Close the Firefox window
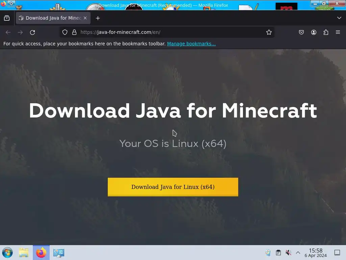Screen dimensions: 346x260 [337, 3]
